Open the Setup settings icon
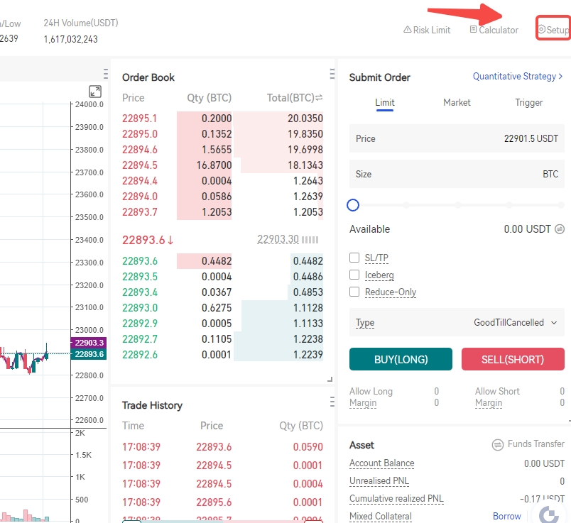This screenshot has width=571, height=523. click(541, 30)
